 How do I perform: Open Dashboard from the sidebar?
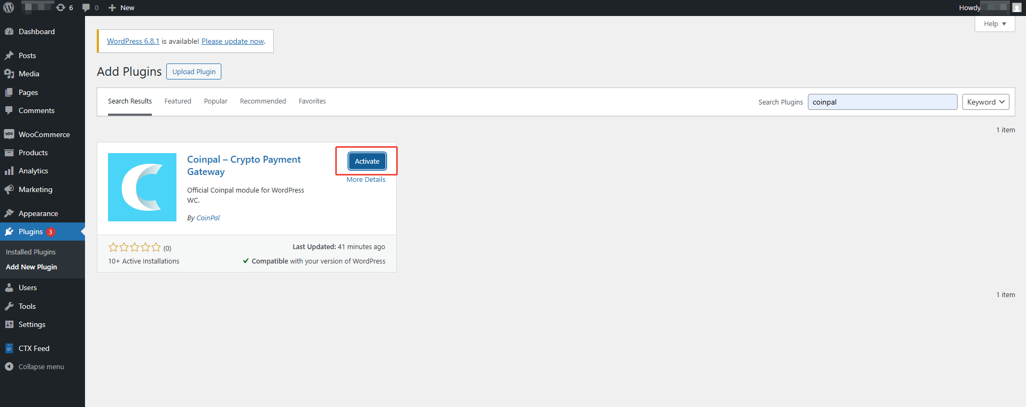click(36, 31)
